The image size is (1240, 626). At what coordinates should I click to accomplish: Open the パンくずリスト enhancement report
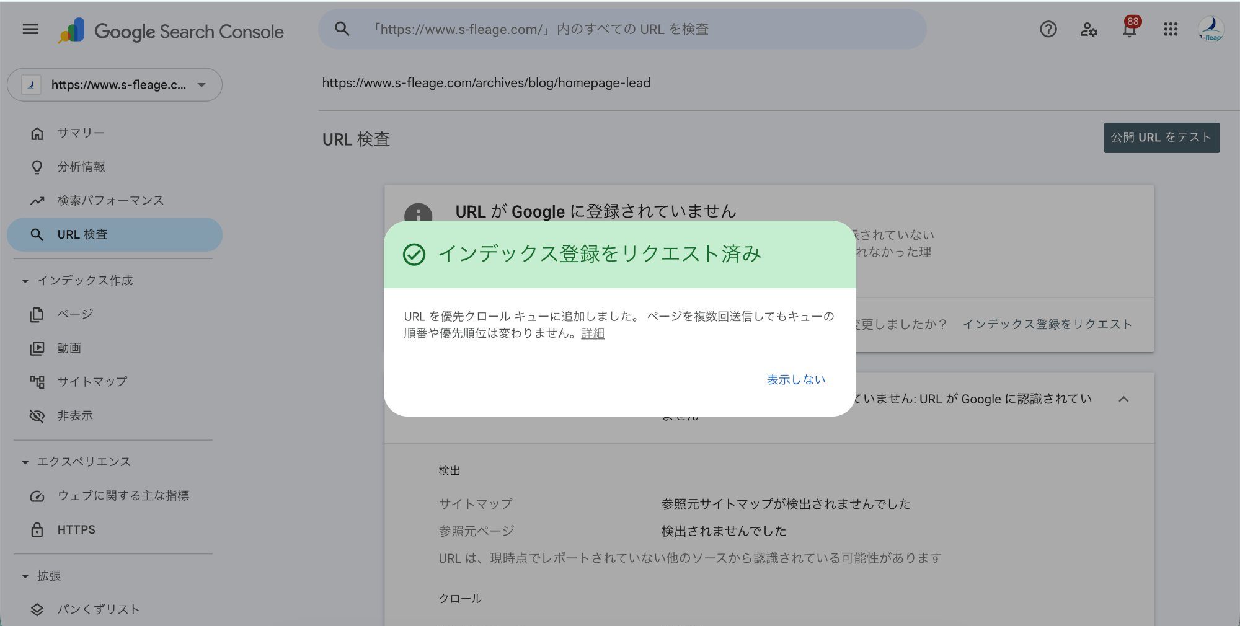98,609
